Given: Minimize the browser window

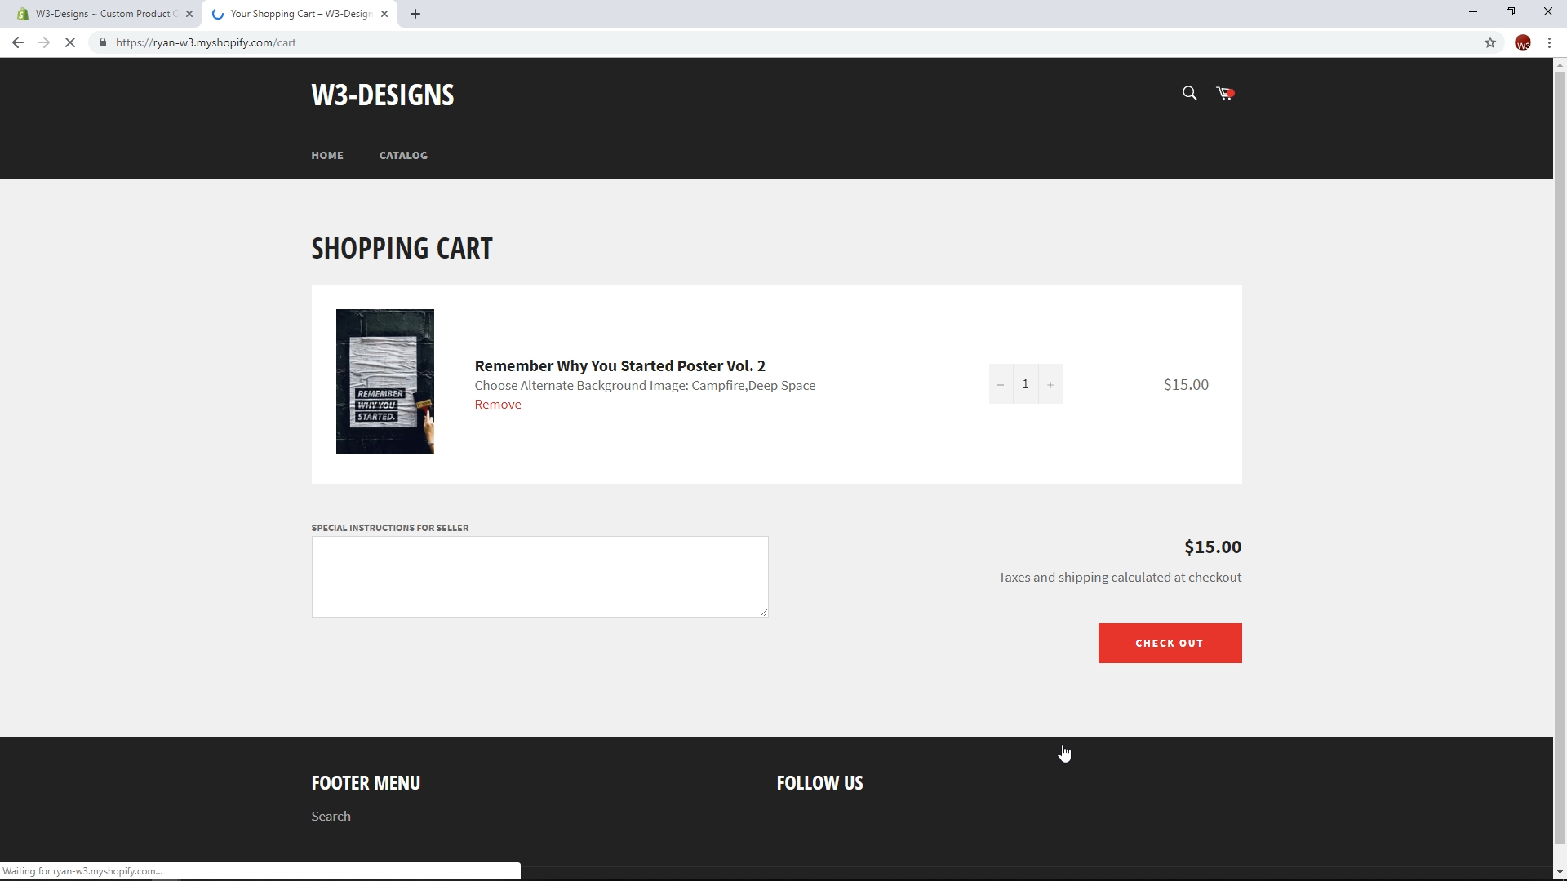Looking at the screenshot, I should pyautogui.click(x=1473, y=12).
